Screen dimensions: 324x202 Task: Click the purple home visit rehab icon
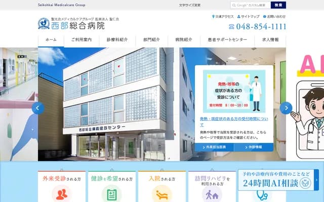point(212,194)
